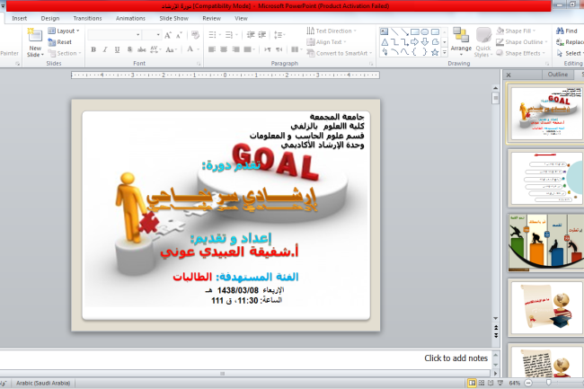This screenshot has height=389, width=584.
Task: Reset the slide formatting
Action: tap(60, 42)
